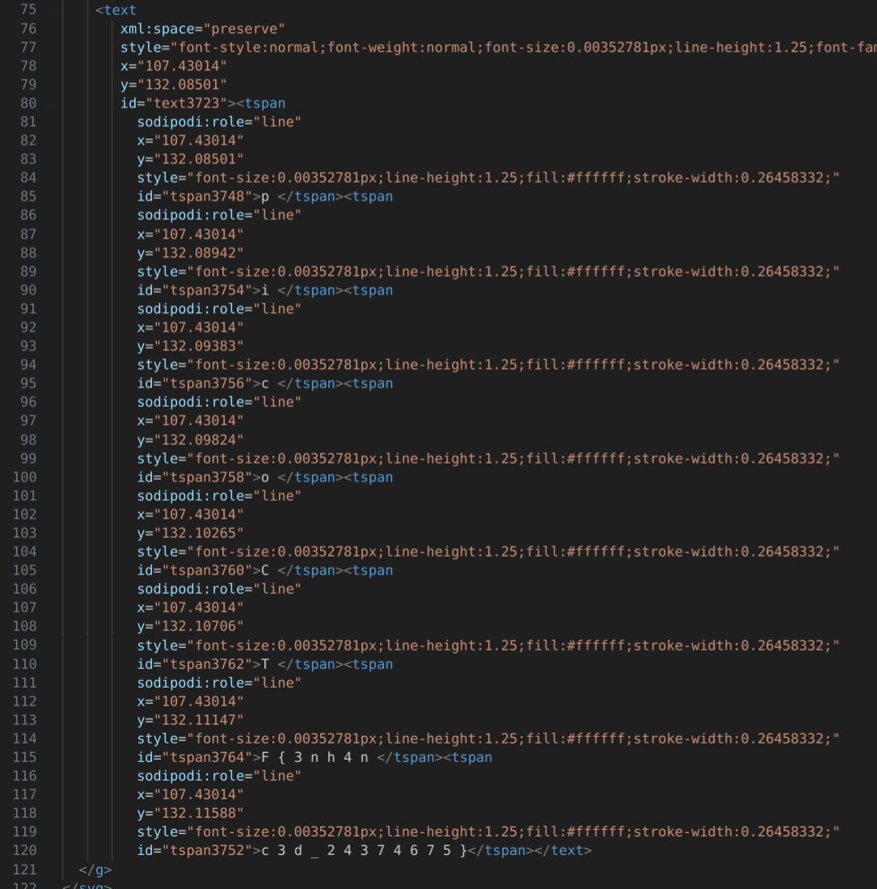Click the text "F { 3 n h 4 n"
Image resolution: width=877 pixels, height=889 pixels.
[315, 757]
